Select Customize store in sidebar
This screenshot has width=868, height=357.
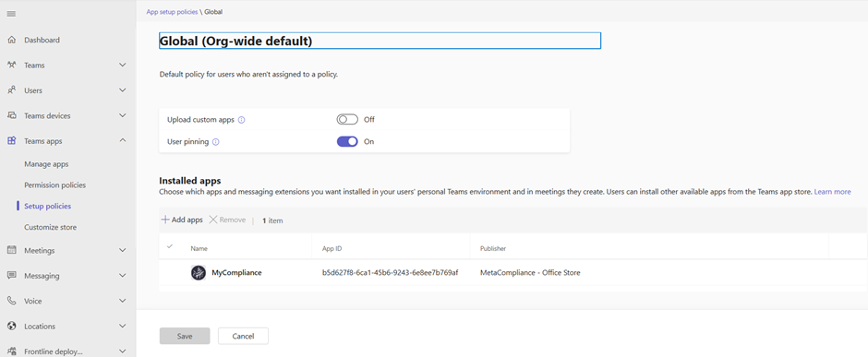(x=51, y=227)
